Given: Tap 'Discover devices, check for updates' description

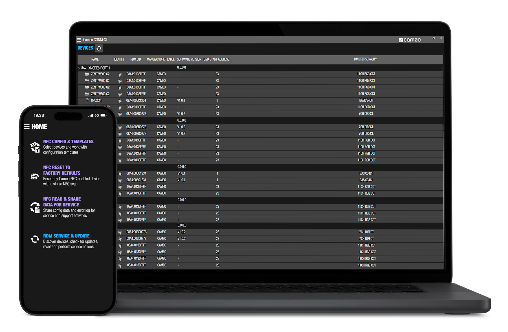Looking at the screenshot, I should 71,244.
